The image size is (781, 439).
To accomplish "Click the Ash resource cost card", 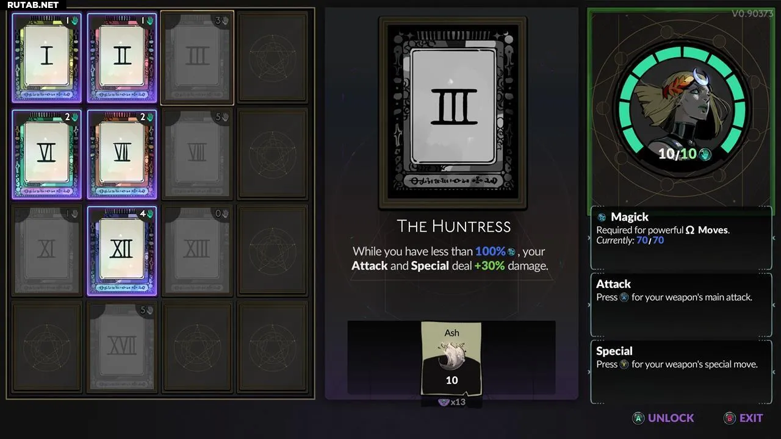I will point(452,359).
